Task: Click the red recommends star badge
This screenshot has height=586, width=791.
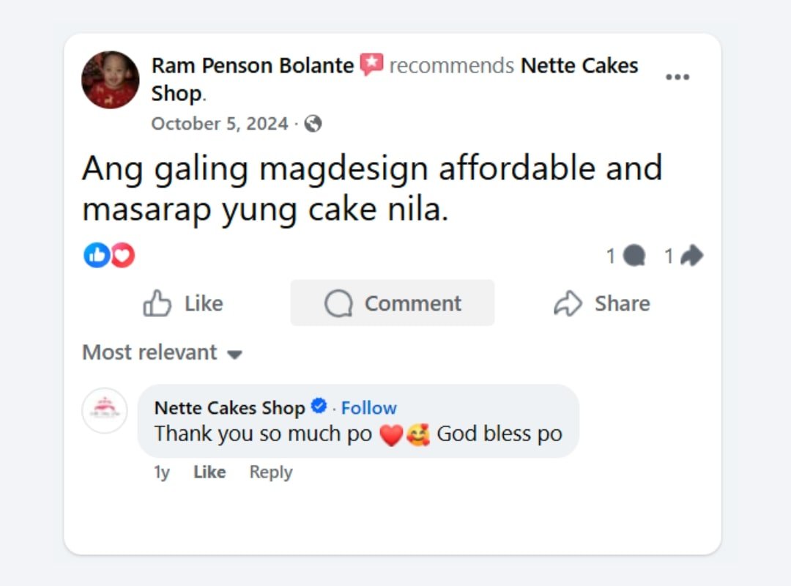Action: 372,65
